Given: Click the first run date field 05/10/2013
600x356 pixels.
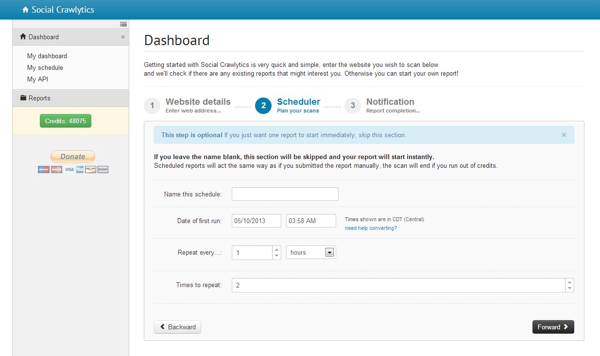Looking at the screenshot, I should 257,221.
